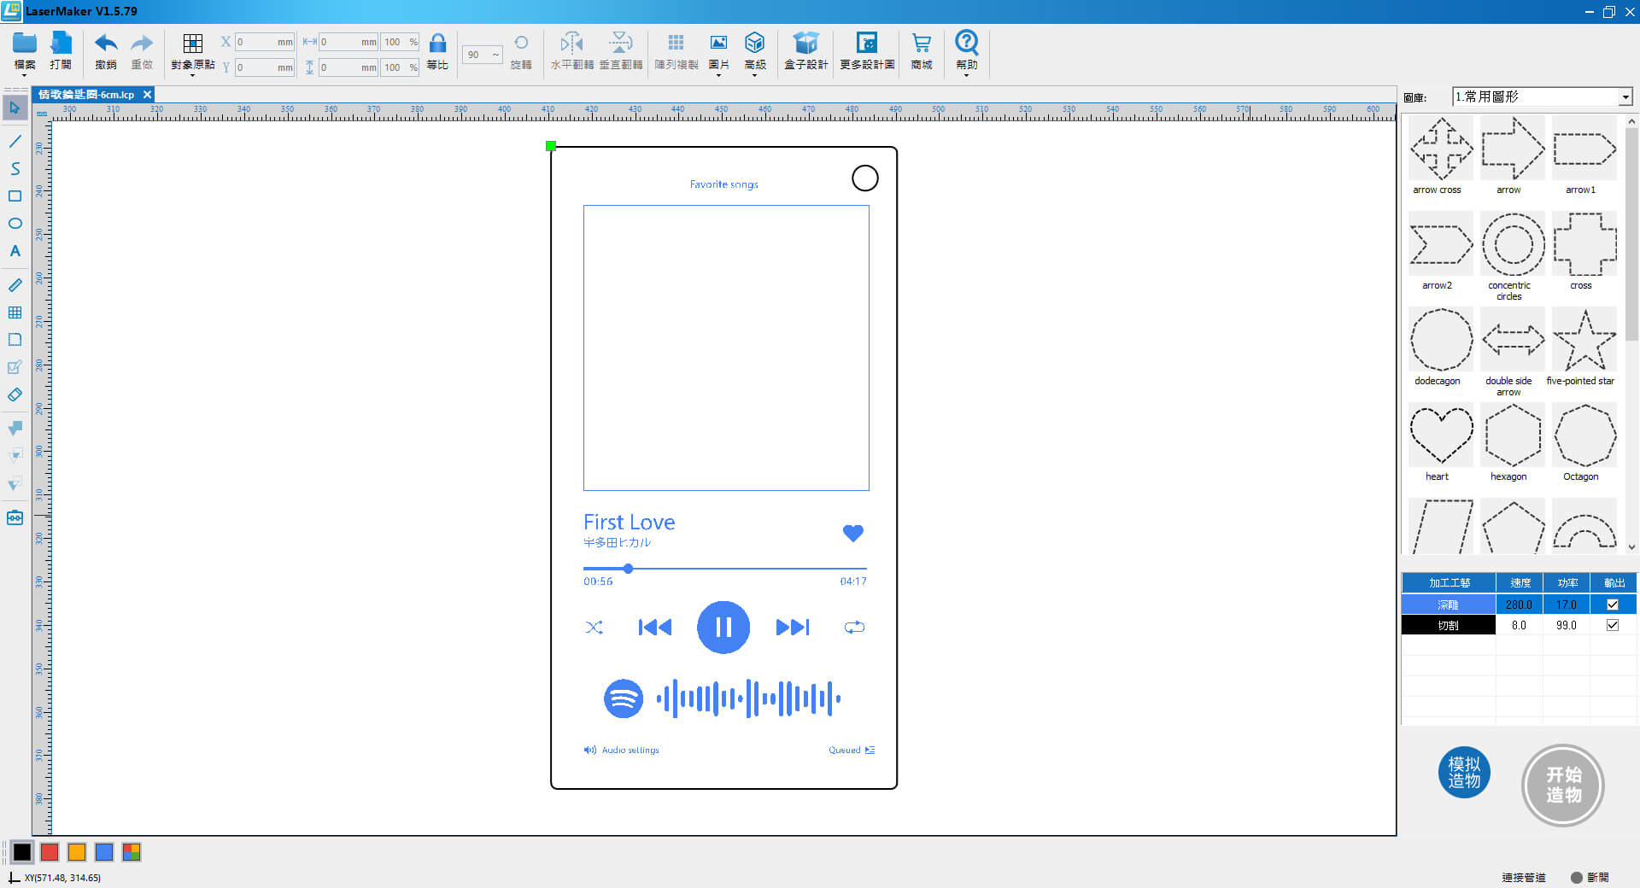Click the 开始造物 start button
1640x888 pixels.
pyautogui.click(x=1562, y=785)
